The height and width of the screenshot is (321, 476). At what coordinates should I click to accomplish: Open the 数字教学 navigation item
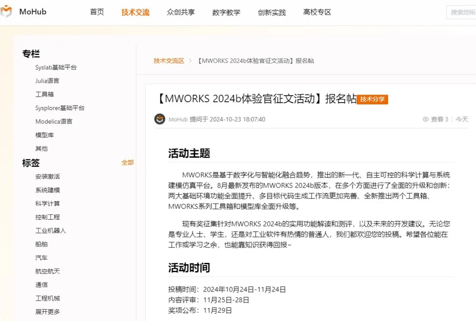click(226, 12)
